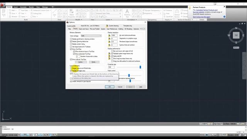Close the Partner Products notification
Viewport: 247px width, 139px height.
click(x=224, y=7)
